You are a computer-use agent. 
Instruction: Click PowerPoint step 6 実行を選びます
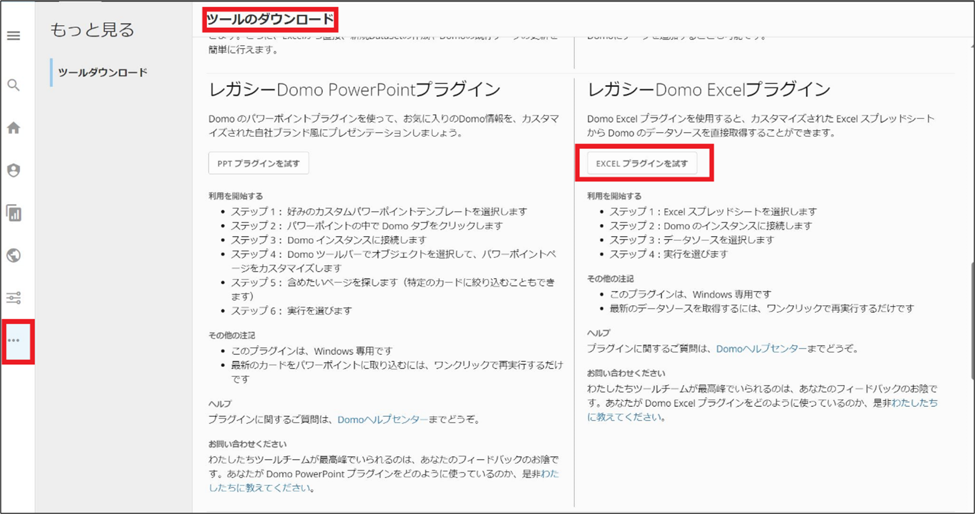point(291,310)
